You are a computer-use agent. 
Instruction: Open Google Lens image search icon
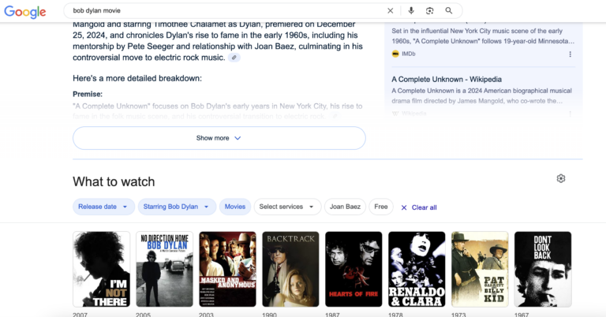tap(430, 11)
